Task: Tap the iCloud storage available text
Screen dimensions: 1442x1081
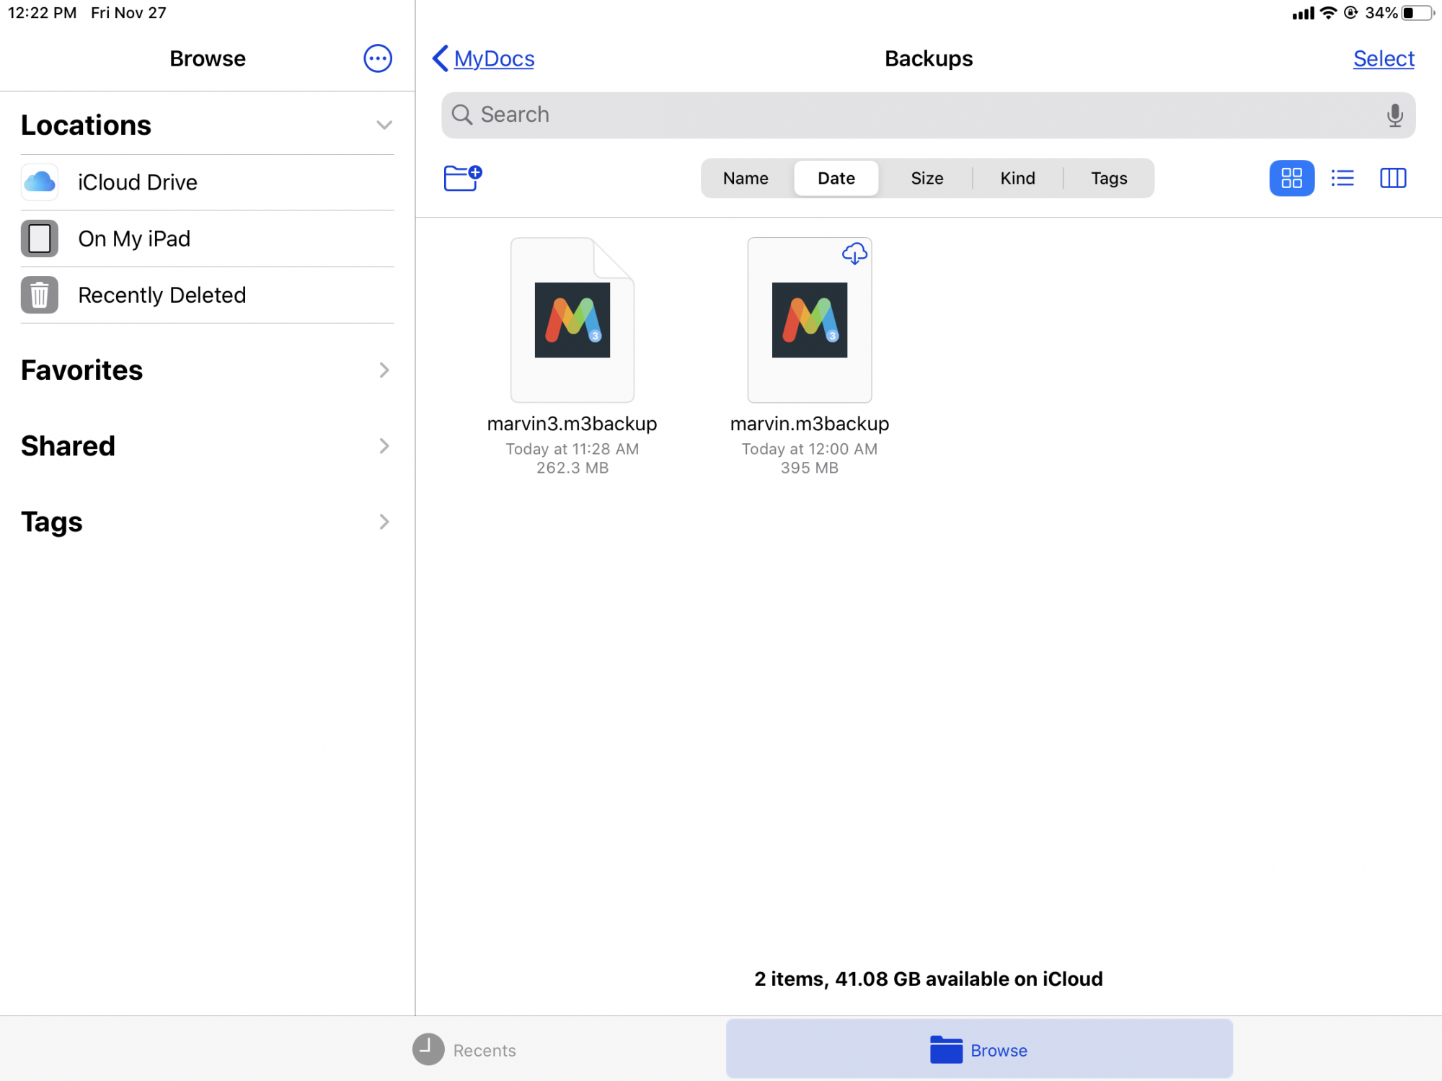Action: coord(929,979)
